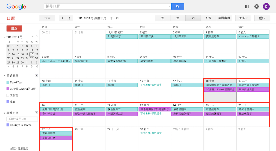Click the 新增朋友的日曆 input field

[22, 119]
